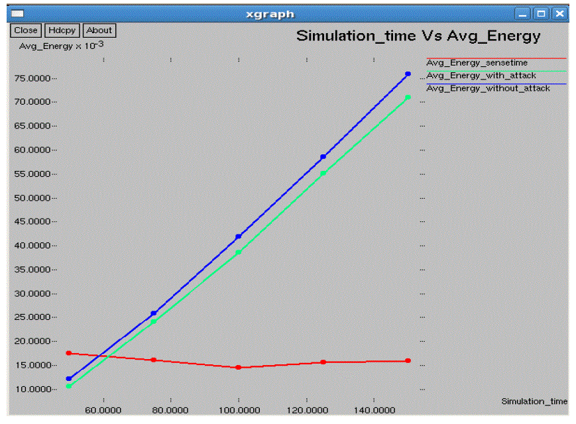Open the window menu icon in title bar
576x424 pixels.
click(19, 14)
